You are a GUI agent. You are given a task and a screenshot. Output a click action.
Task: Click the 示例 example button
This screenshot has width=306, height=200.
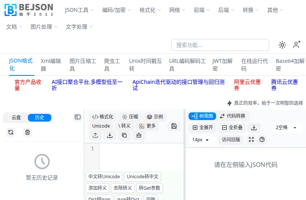(155, 117)
